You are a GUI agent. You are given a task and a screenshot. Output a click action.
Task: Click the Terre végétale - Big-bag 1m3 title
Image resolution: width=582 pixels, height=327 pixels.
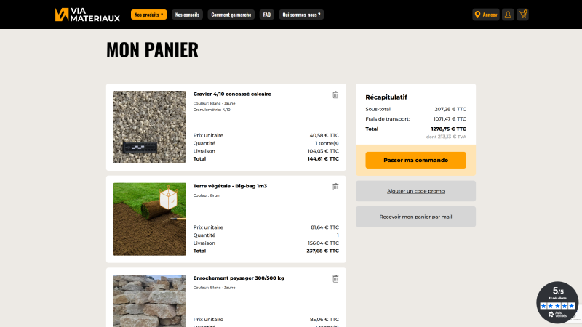[x=230, y=186]
